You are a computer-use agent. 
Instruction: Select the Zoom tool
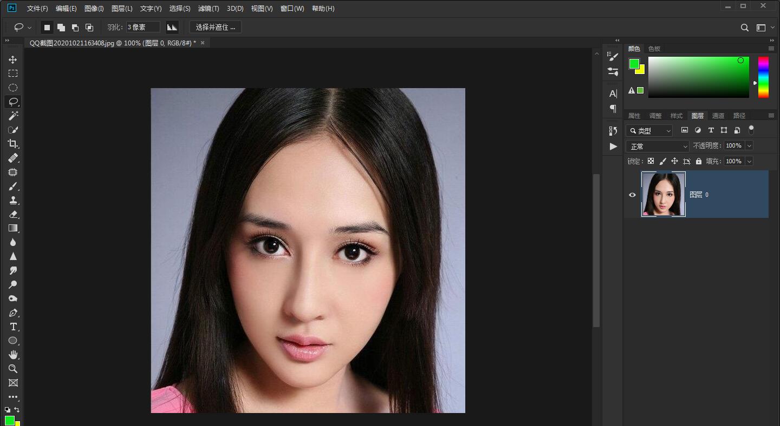13,369
